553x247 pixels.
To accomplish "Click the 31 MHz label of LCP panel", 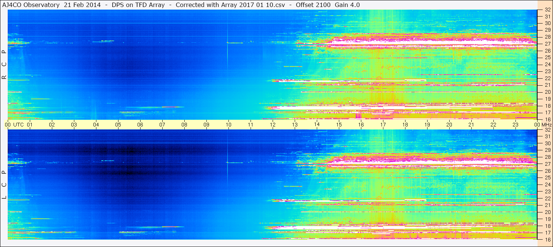I will 547,137.
